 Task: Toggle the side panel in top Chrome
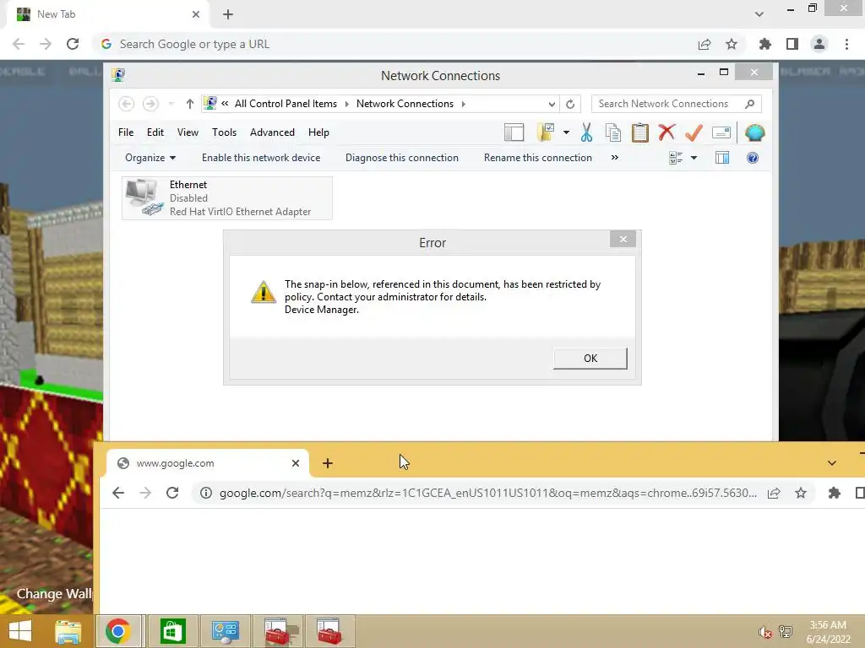point(792,44)
